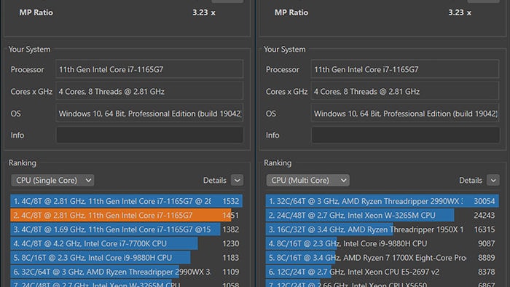Open the CPU (Multi Core) ranking dropdown
Viewport: 510px width, 287px height.
tap(307, 181)
